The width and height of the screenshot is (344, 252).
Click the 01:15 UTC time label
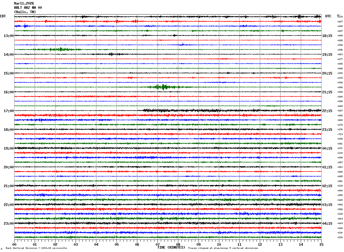click(327, 167)
